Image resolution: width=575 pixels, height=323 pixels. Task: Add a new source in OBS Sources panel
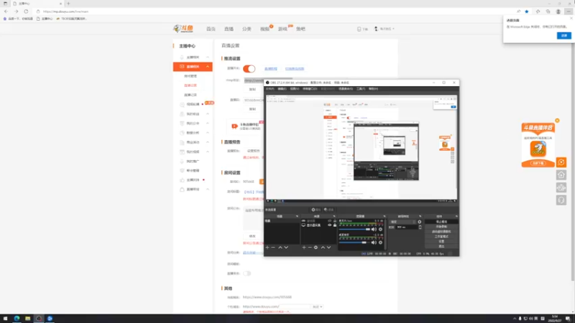[304, 248]
